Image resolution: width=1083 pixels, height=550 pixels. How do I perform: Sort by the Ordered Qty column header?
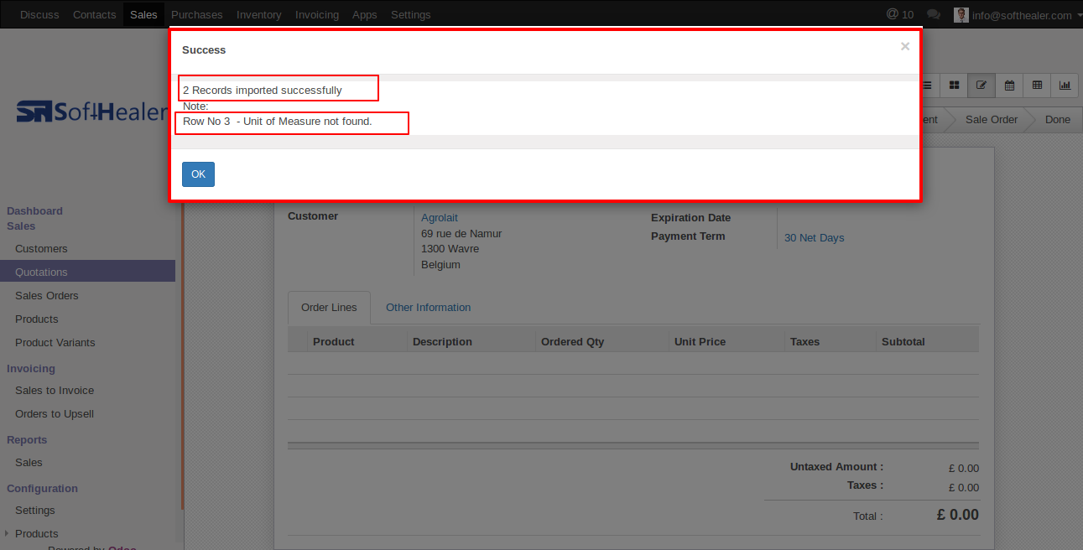(572, 341)
